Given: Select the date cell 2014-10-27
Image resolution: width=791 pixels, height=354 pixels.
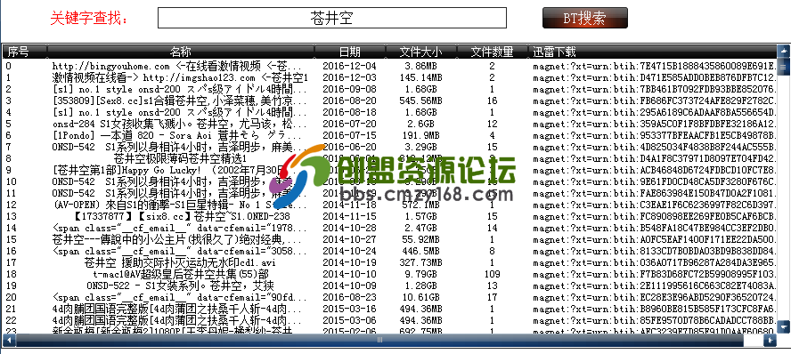Looking at the screenshot, I should pos(349,239).
